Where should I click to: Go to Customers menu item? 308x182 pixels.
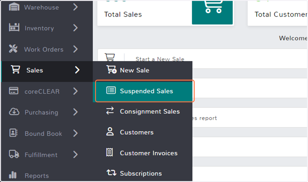(x=142, y=132)
